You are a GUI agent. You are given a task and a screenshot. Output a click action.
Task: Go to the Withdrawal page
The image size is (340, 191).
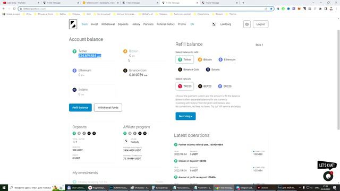[108, 24]
